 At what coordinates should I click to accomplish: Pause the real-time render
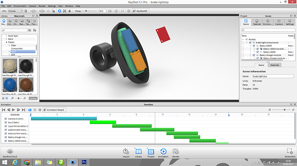(x=26, y=11)
